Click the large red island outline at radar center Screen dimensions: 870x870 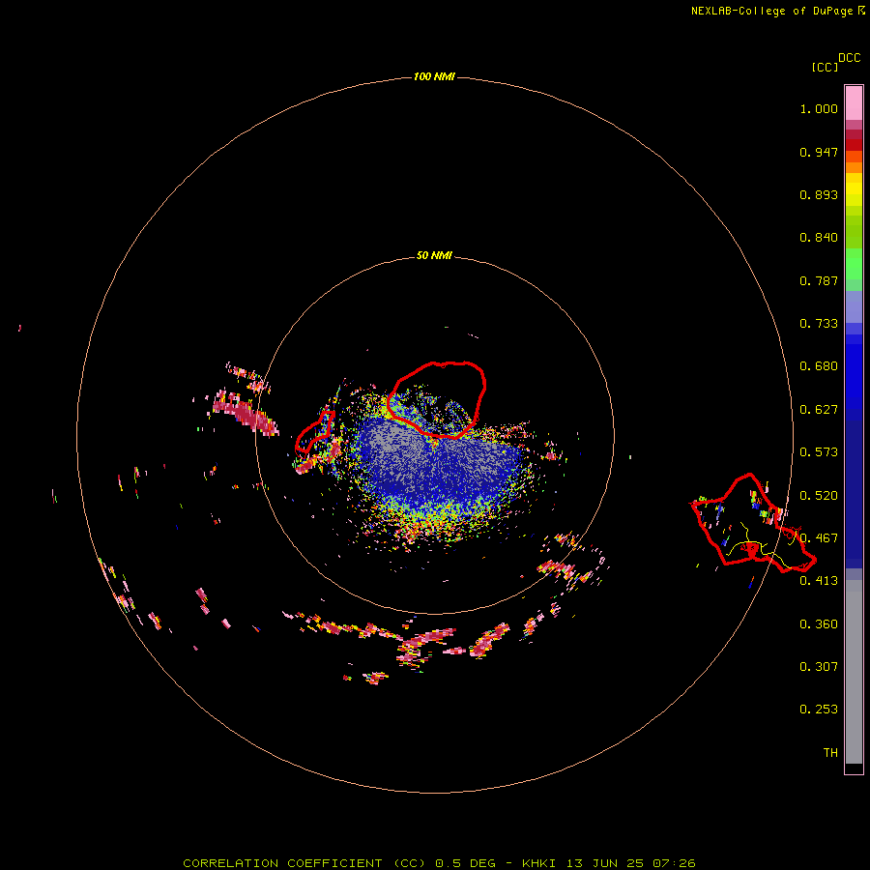pos(437,399)
